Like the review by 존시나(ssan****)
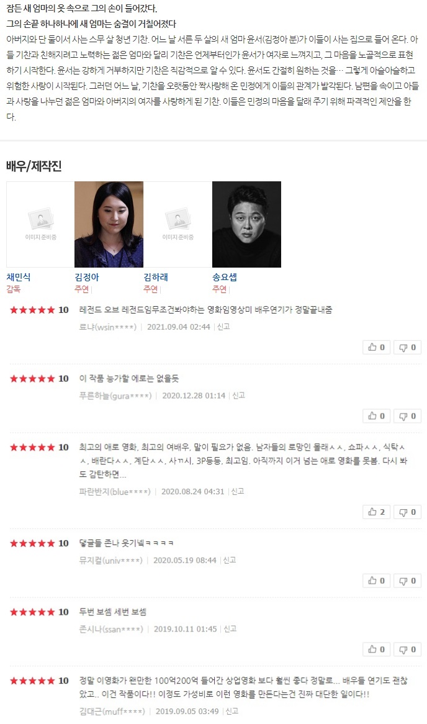The height and width of the screenshot is (724, 427). 376,649
